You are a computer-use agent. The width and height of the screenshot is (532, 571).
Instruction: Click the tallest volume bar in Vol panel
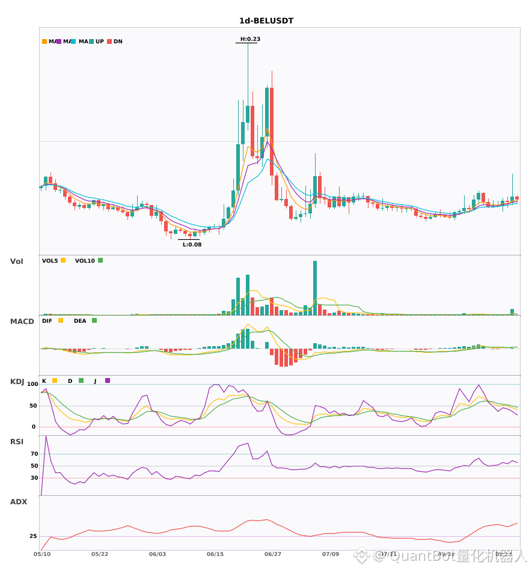pos(315,288)
